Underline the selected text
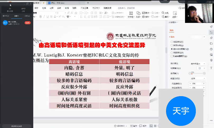Image resolution: width=214 pixels, height=128 pixels. click(48, 17)
